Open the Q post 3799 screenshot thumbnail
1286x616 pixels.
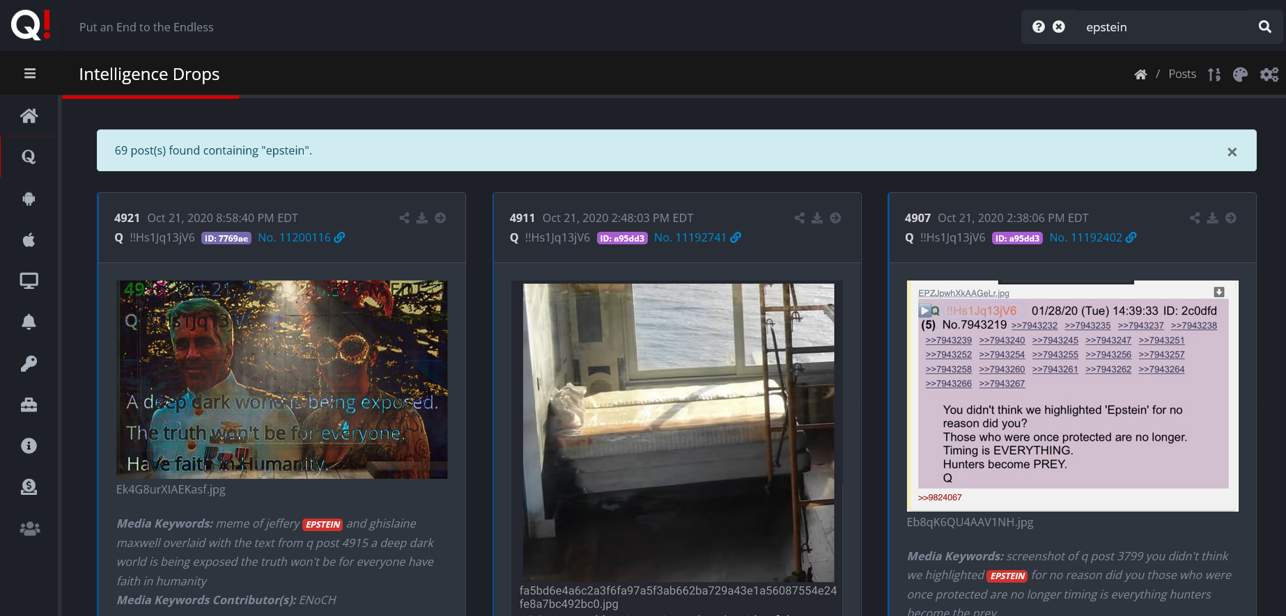(x=1073, y=395)
